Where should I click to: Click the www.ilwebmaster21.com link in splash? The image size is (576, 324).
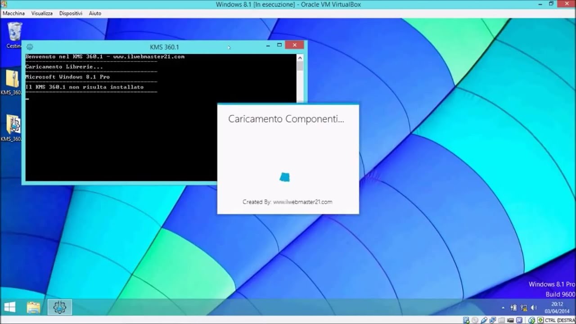(302, 202)
